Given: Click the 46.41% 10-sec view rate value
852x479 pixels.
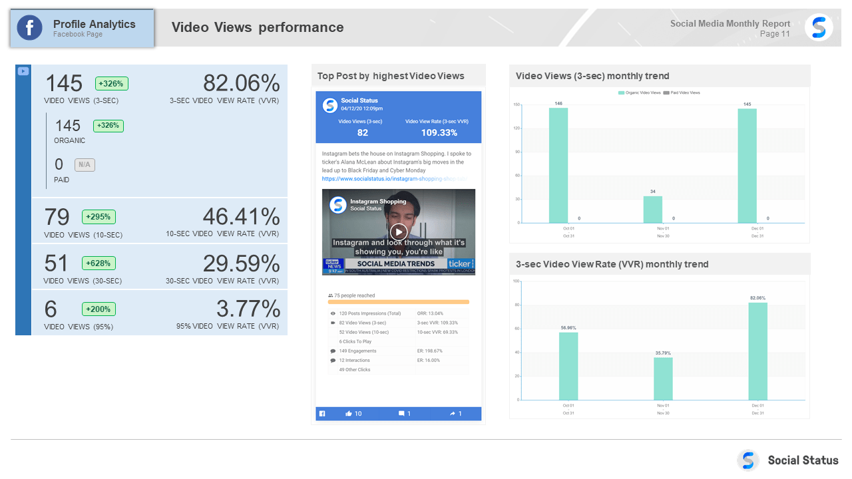Looking at the screenshot, I should click(242, 217).
